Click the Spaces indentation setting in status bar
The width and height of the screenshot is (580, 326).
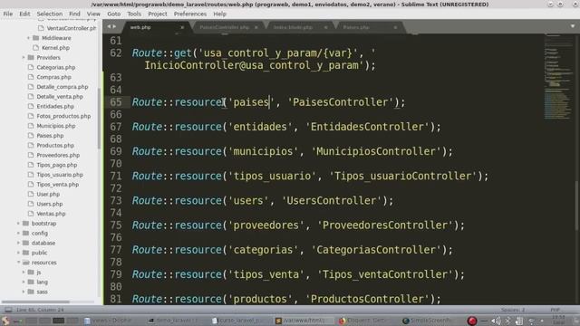(512, 310)
